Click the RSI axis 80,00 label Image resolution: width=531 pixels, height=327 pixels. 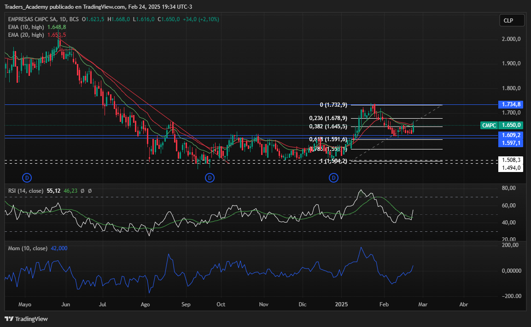tap(508, 188)
